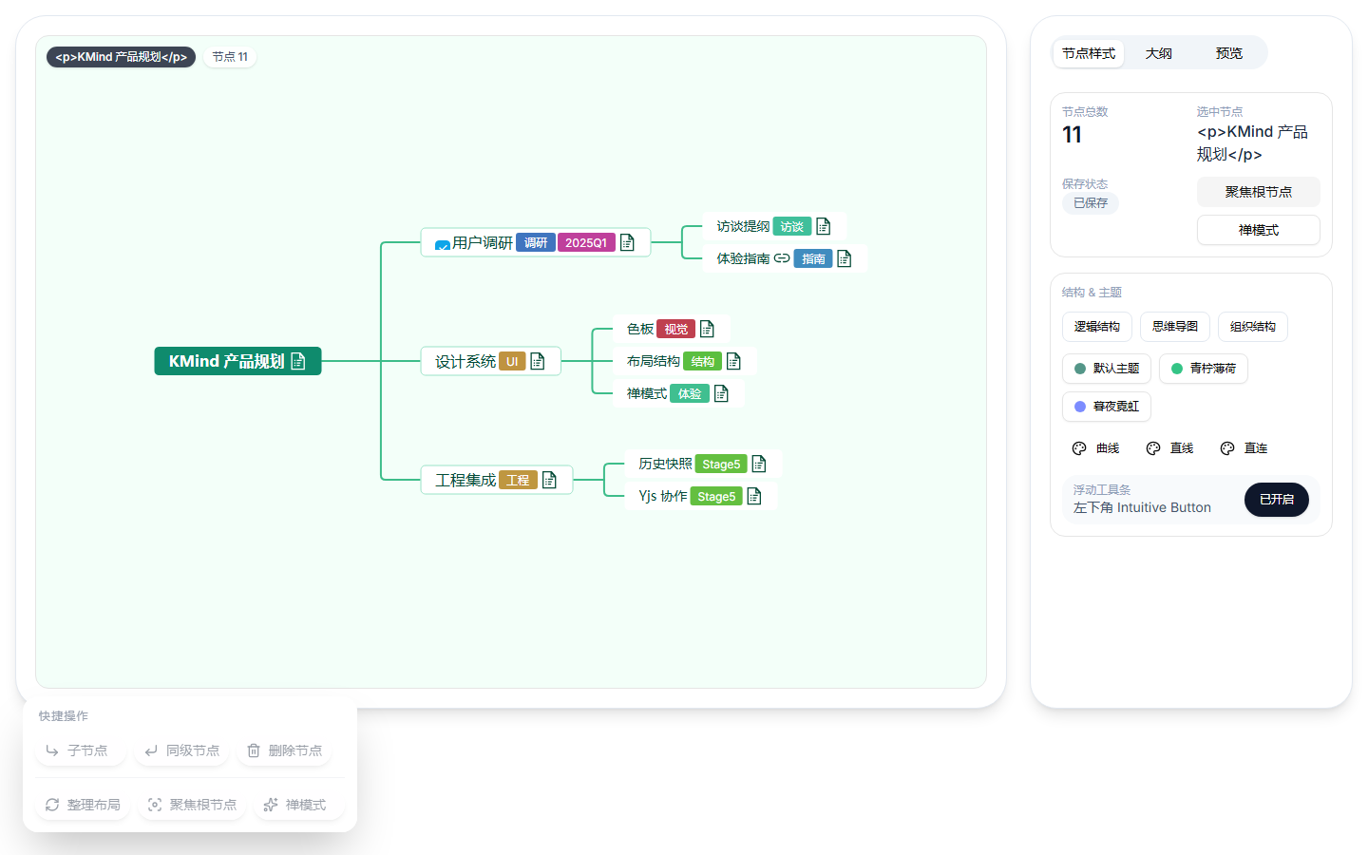Choose the 逻辑结构 layout
This screenshot has width=1368, height=855.
[x=1097, y=327]
